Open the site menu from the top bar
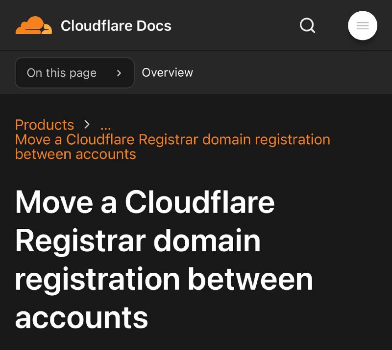392x350 pixels. point(362,25)
